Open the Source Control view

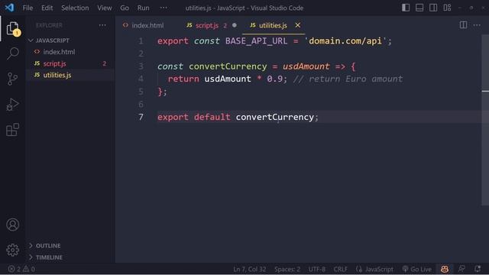point(13,79)
